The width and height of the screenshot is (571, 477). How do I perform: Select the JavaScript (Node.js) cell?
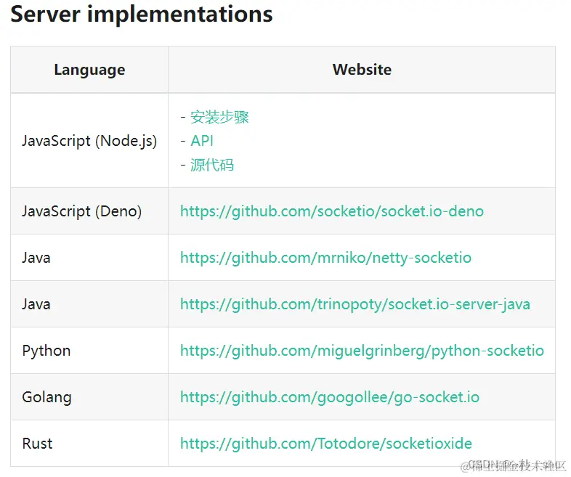(x=89, y=141)
